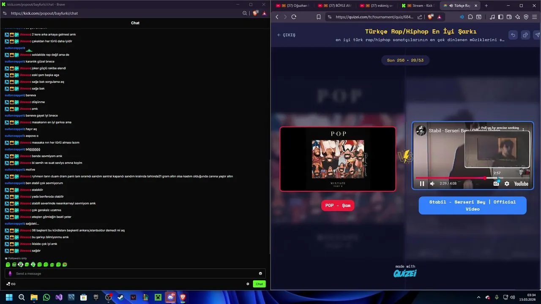
Task: Click the Send a message input
Action: (x=135, y=274)
